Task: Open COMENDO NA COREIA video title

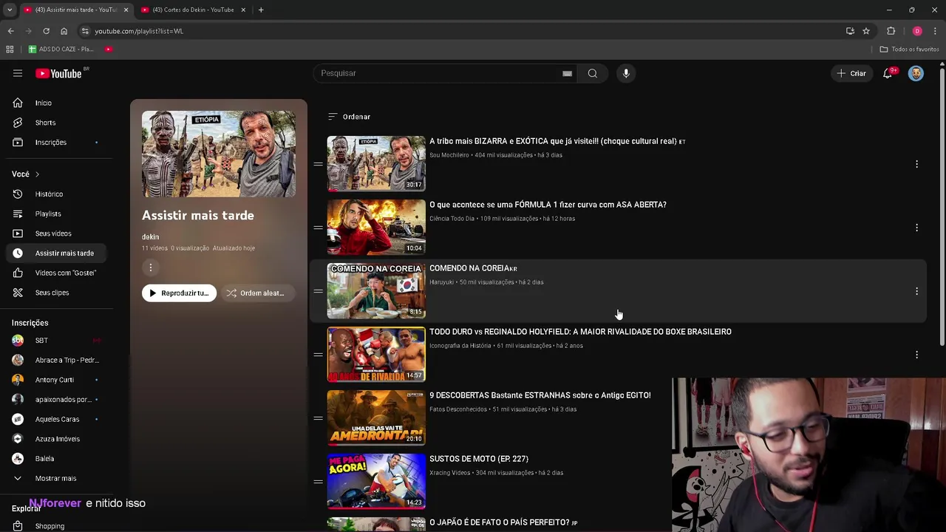Action: (473, 268)
